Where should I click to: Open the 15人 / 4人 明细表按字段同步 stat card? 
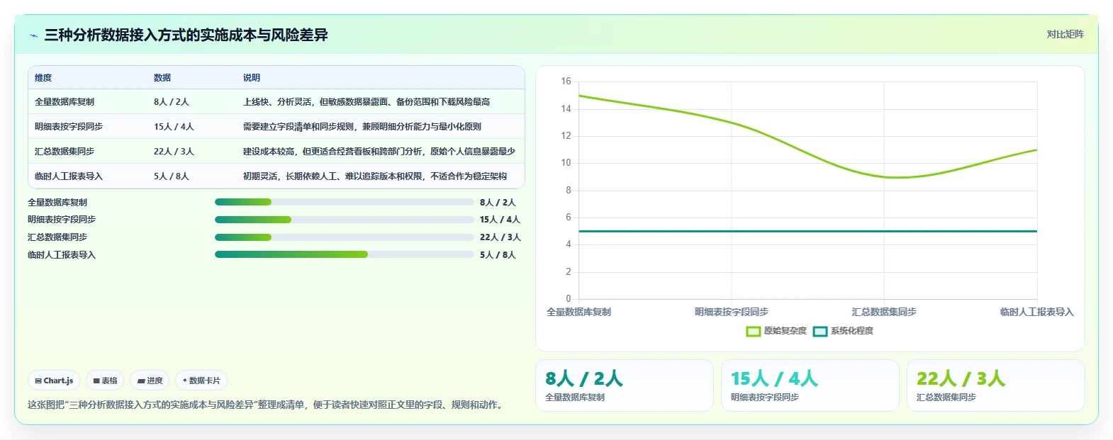[x=810, y=385]
